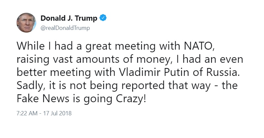This screenshot has width=264, height=138.
Task: Click the word 'Sadly,' in the tweet
Action: point(31,85)
